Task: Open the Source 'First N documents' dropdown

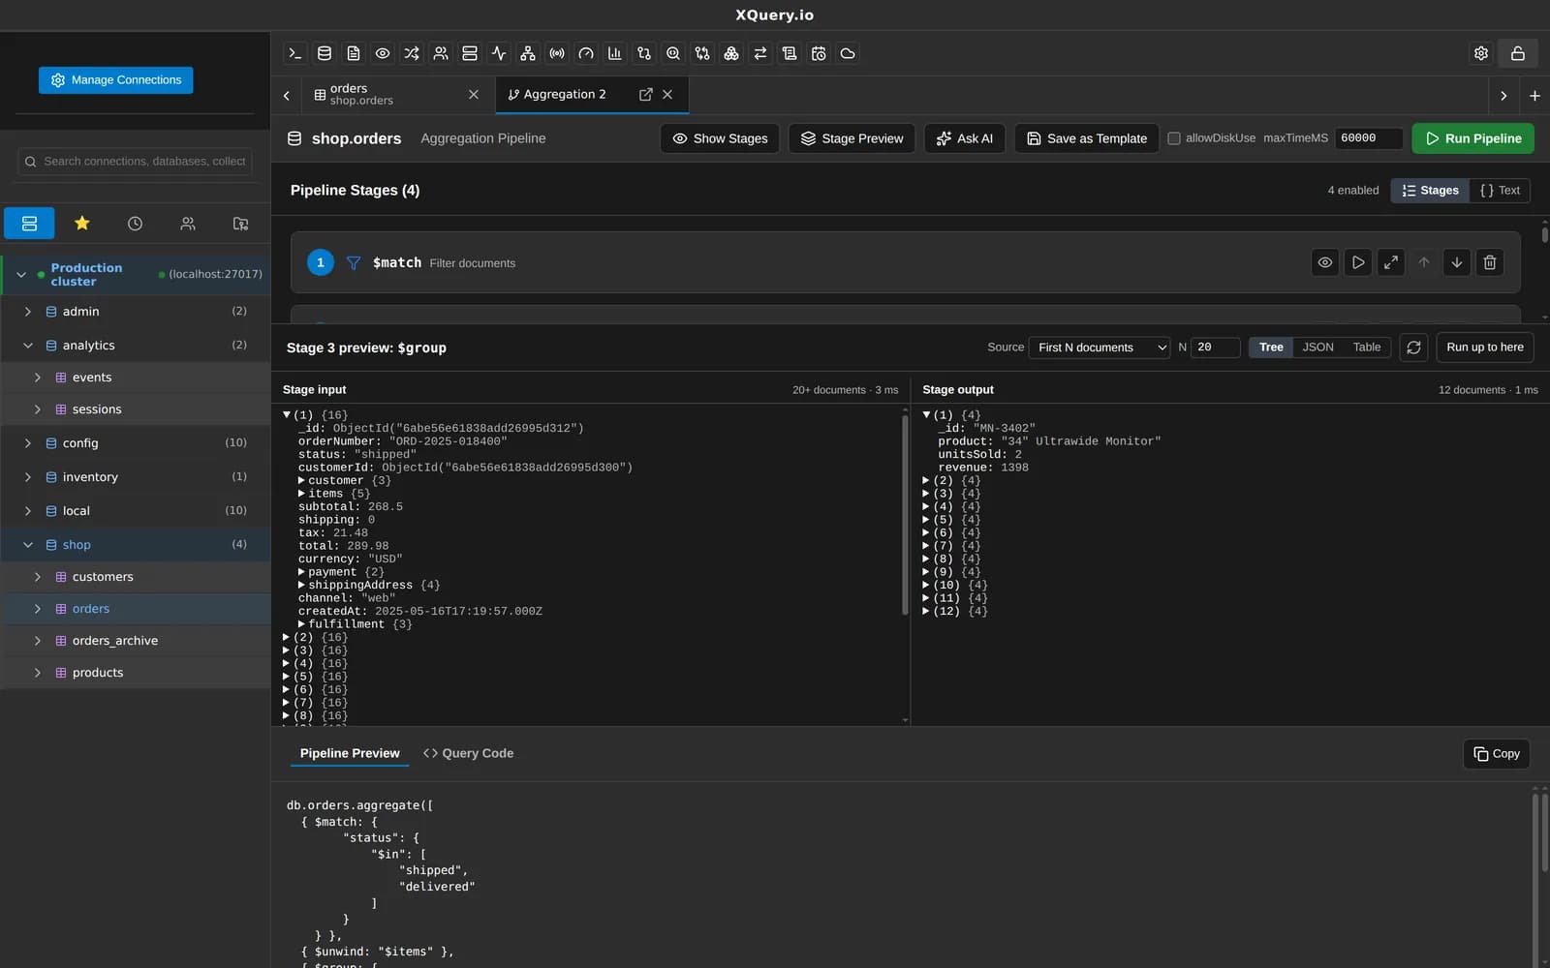Action: [x=1100, y=348]
